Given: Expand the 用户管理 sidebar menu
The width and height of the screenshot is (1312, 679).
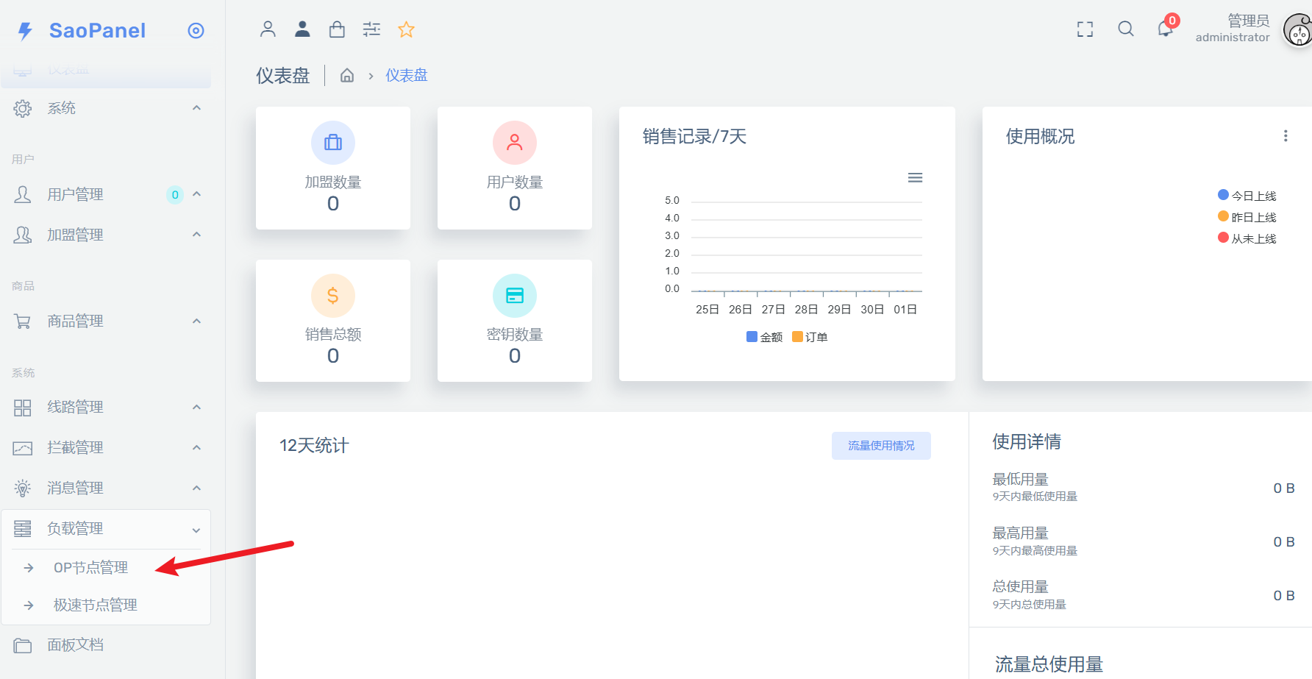Looking at the screenshot, I should 75,194.
